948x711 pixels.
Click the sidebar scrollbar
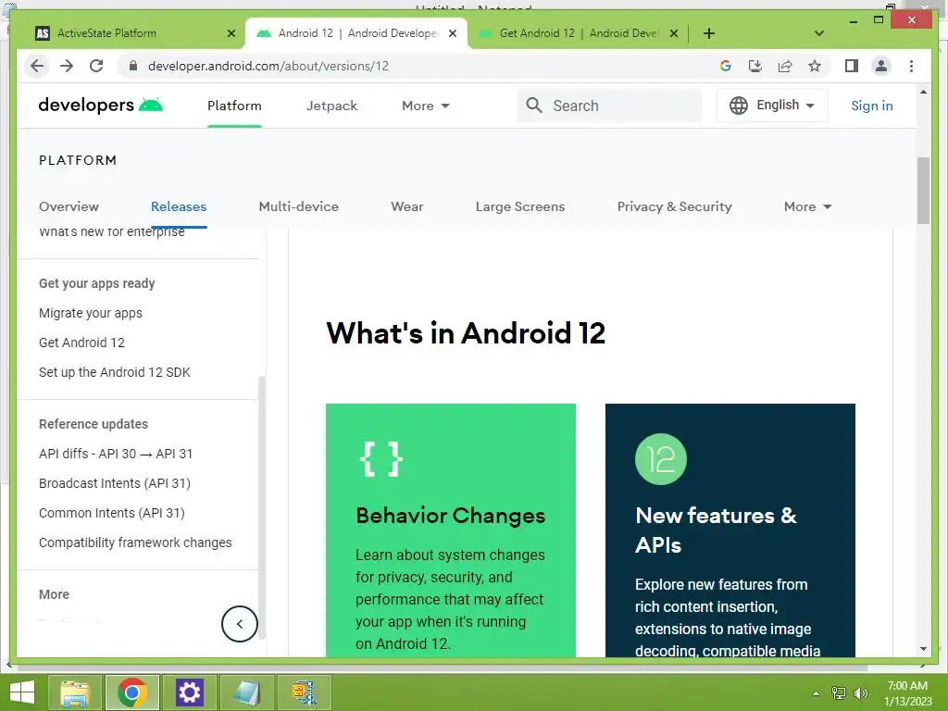[x=262, y=508]
